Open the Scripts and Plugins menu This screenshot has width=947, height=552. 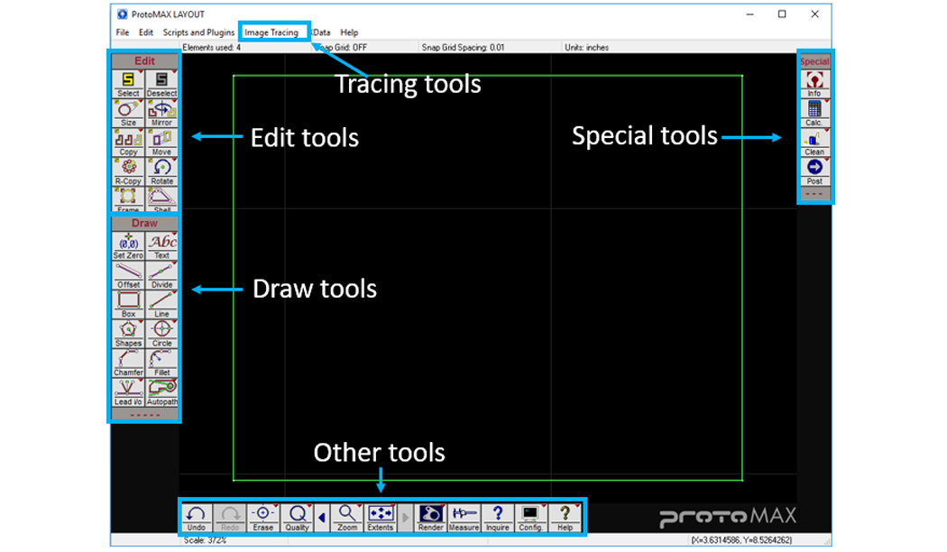pos(198,32)
